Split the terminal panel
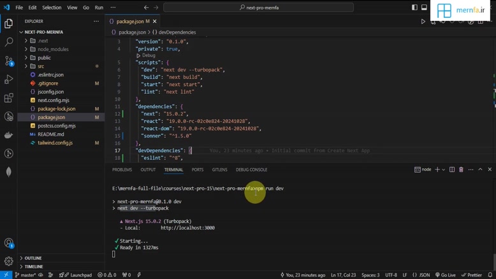496x279 pixels. pos(452,169)
